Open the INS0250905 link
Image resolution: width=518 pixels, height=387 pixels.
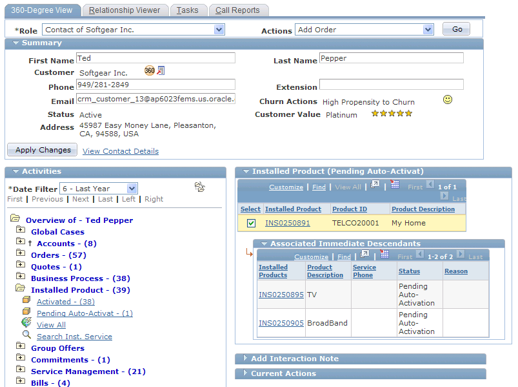click(281, 323)
